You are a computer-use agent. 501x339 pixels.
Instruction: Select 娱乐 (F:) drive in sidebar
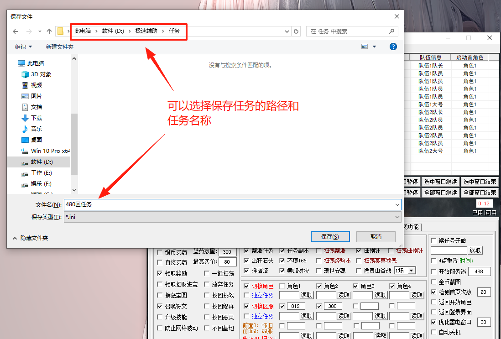tap(41, 183)
